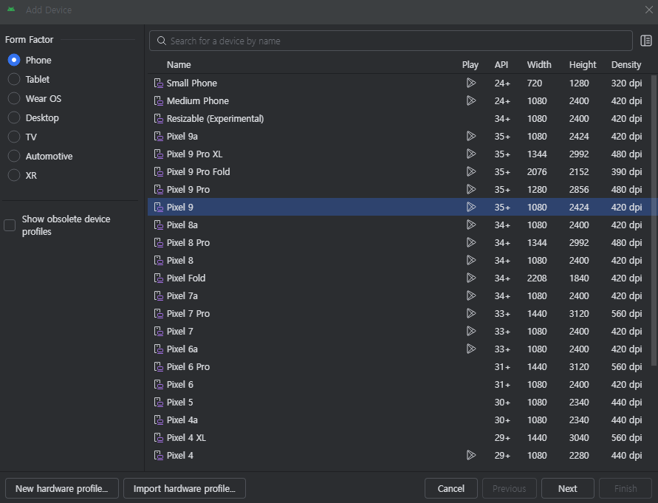Select the Tablet form factor
Viewport: 658px width, 503px height.
(x=14, y=79)
